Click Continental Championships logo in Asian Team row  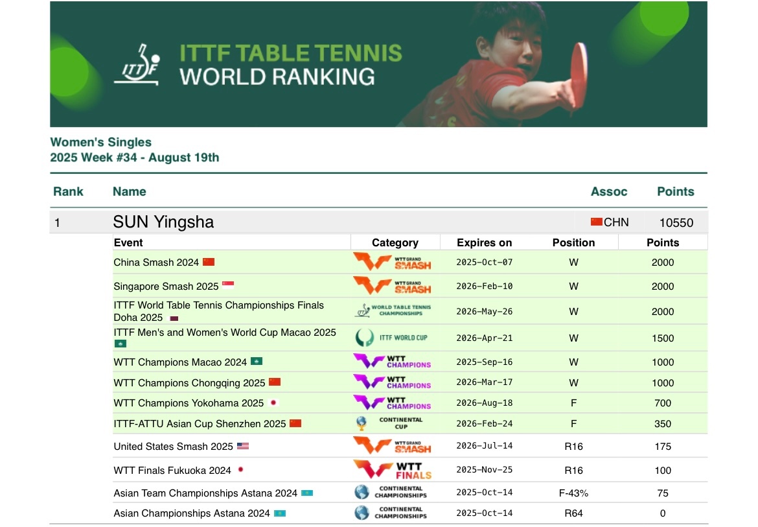click(x=391, y=492)
